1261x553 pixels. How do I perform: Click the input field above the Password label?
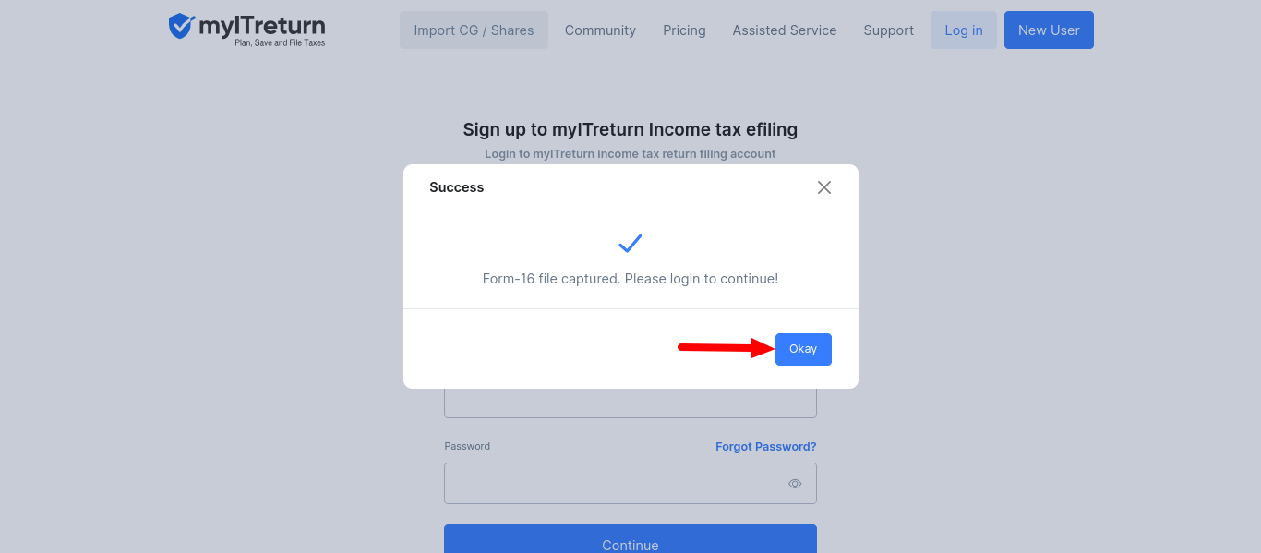tap(630, 404)
